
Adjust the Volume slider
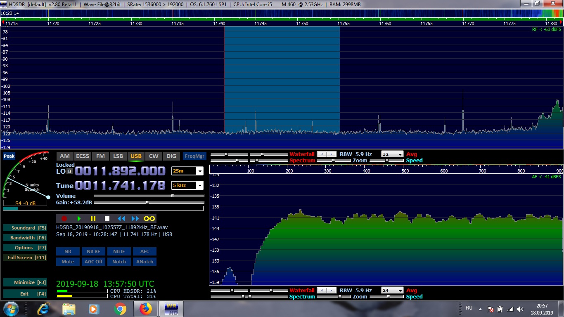pos(149,196)
